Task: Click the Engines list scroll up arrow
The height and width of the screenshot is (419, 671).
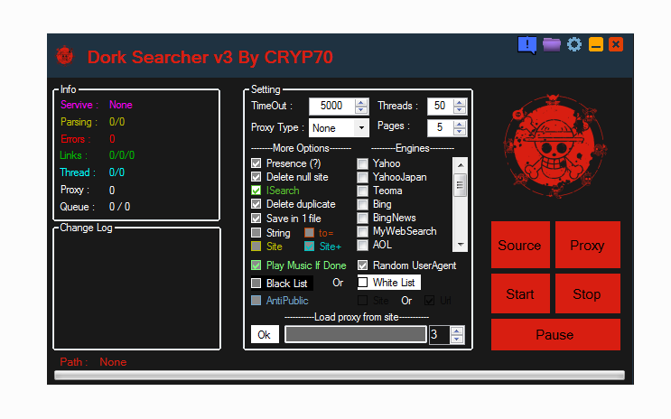Action: 461,164
